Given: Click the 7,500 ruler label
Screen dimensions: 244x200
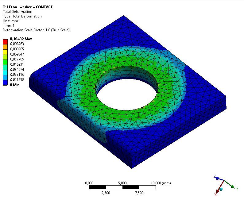Looking at the screenshot, I should [139, 193].
